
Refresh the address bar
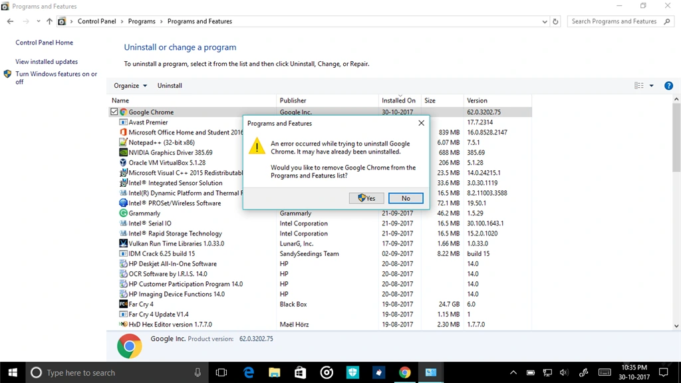(555, 21)
